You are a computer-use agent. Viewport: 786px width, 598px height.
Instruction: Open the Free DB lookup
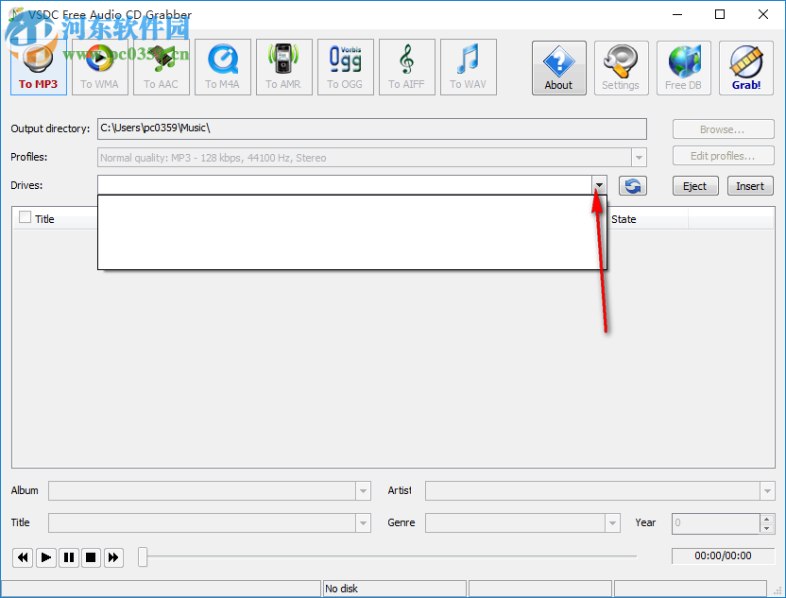(x=683, y=66)
